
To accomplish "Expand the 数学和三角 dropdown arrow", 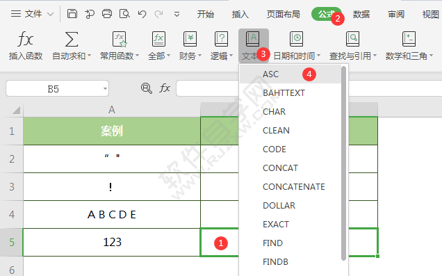I will click(x=431, y=56).
